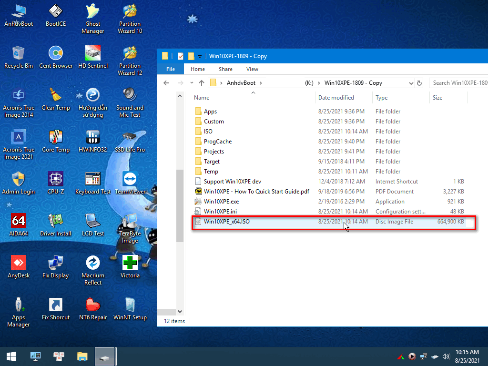Open Quick Access Toolbar customize dropdown

tap(200, 56)
